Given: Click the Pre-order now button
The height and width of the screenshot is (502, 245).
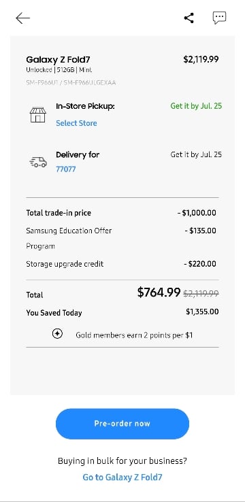Looking at the screenshot, I should pos(122,424).
